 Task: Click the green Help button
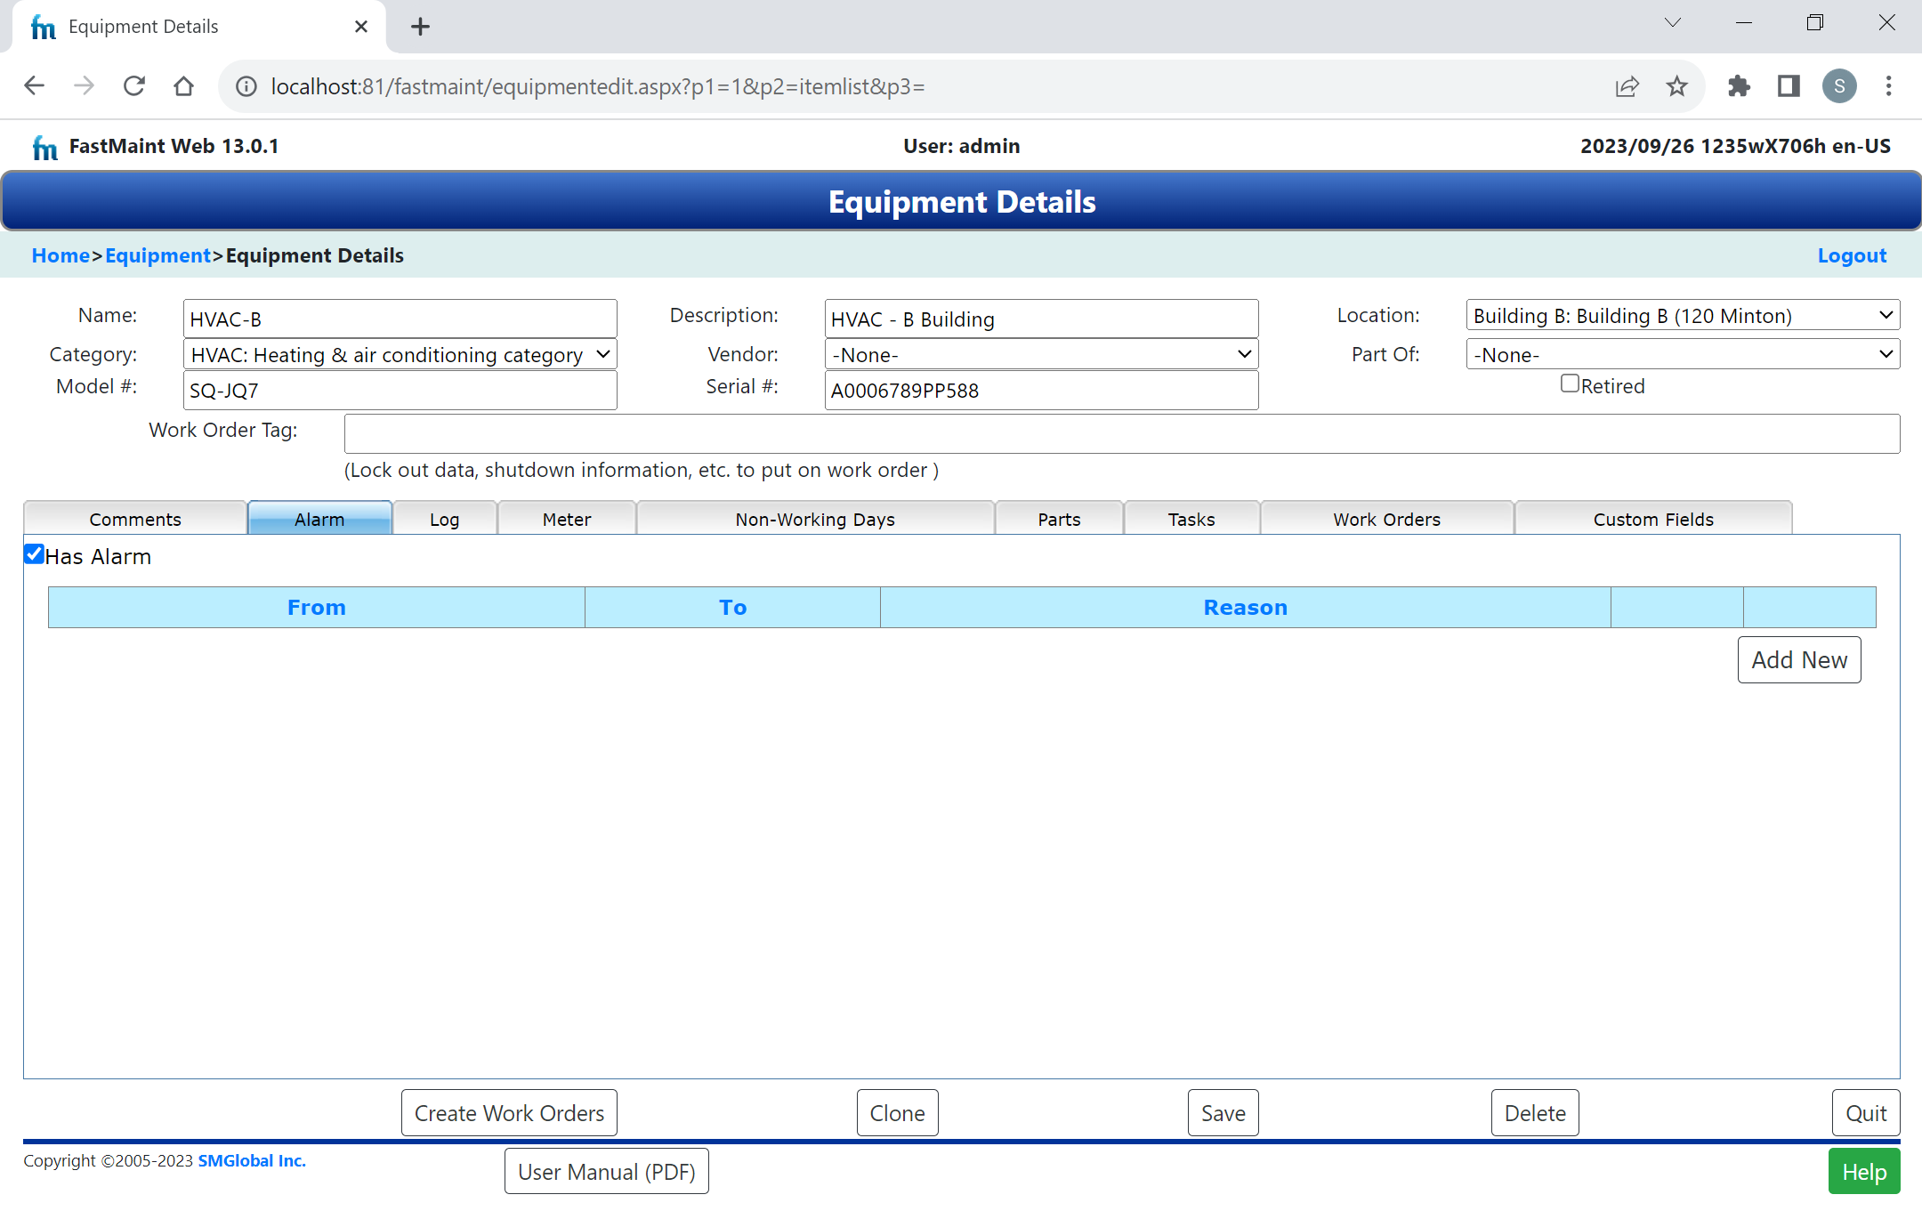point(1864,1171)
